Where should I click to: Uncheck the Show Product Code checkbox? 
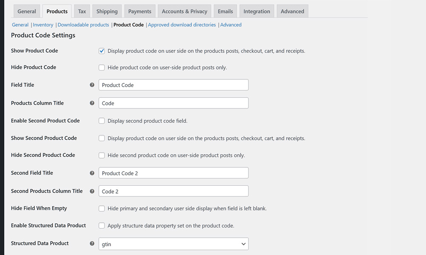(x=102, y=51)
